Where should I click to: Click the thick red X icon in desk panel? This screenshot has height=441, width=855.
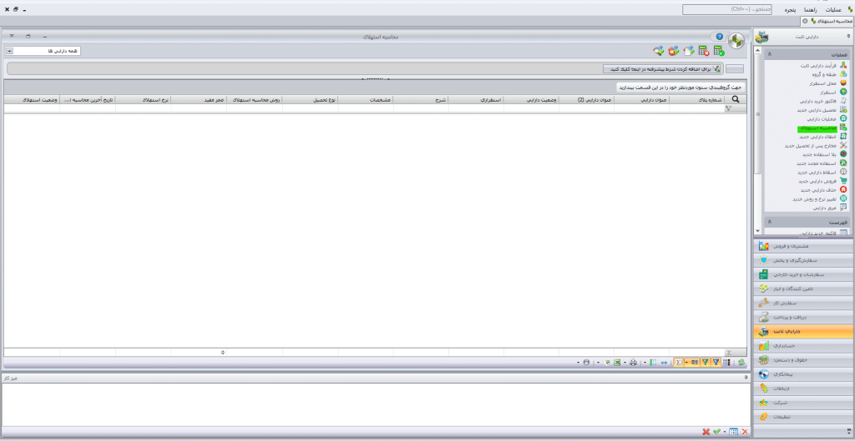pos(706,432)
